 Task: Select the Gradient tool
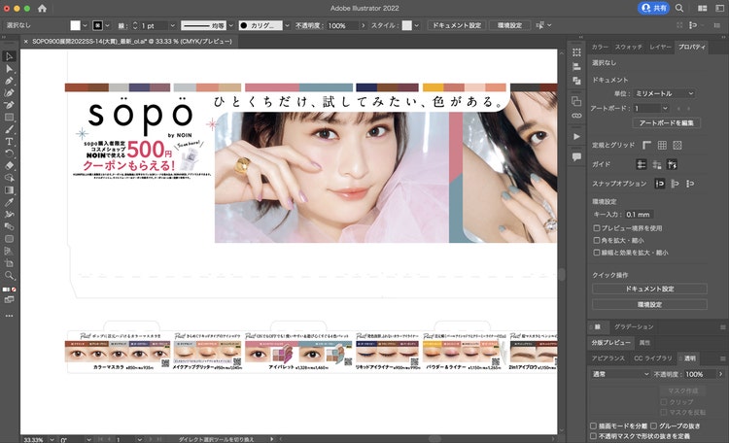pyautogui.click(x=9, y=190)
